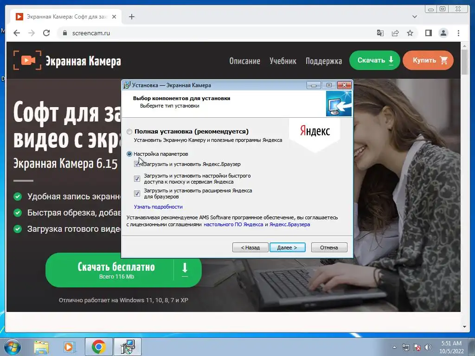Bookmark this page with the star icon
The width and height of the screenshot is (475, 356).
coord(410,33)
